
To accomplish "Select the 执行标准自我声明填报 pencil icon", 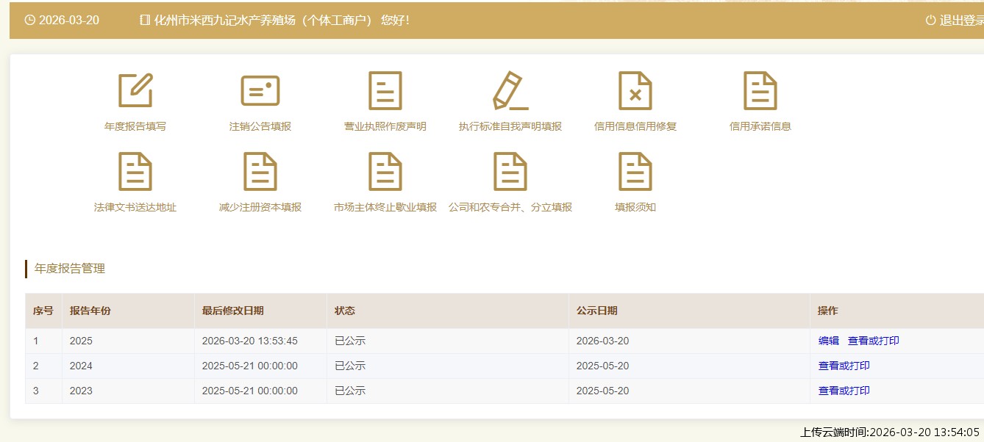I will click(510, 91).
